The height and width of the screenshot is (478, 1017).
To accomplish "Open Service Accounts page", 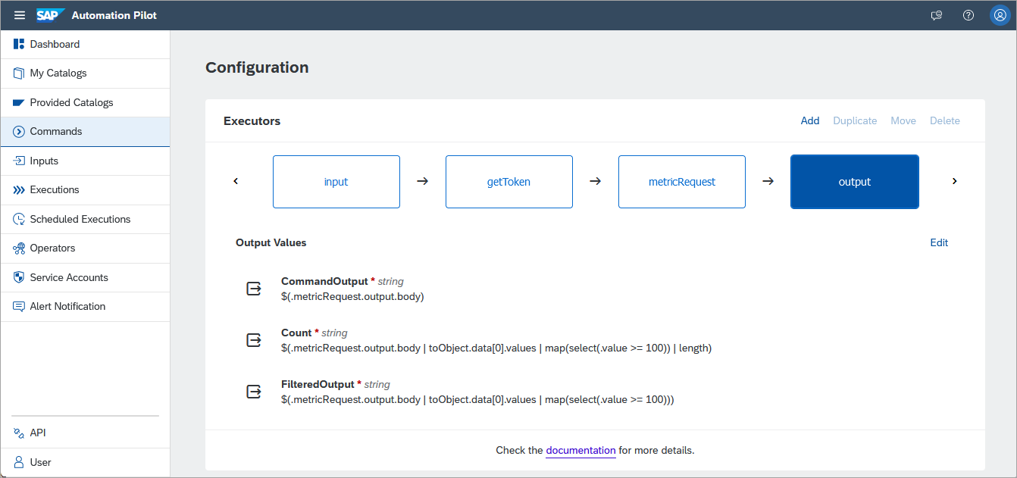I will click(85, 277).
